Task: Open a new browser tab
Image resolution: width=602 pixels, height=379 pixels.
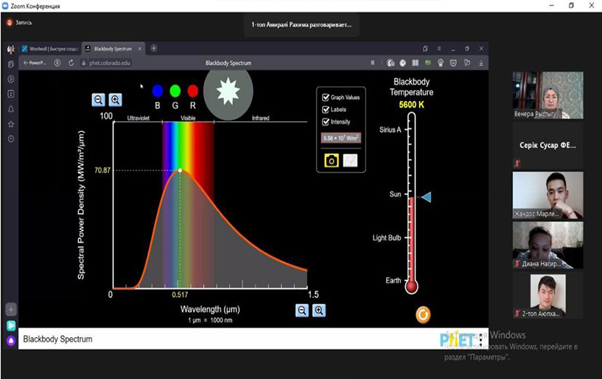Action: (154, 48)
